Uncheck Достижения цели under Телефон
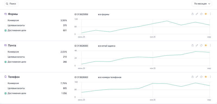Viewport: 217px width, 104px height. point(5,93)
